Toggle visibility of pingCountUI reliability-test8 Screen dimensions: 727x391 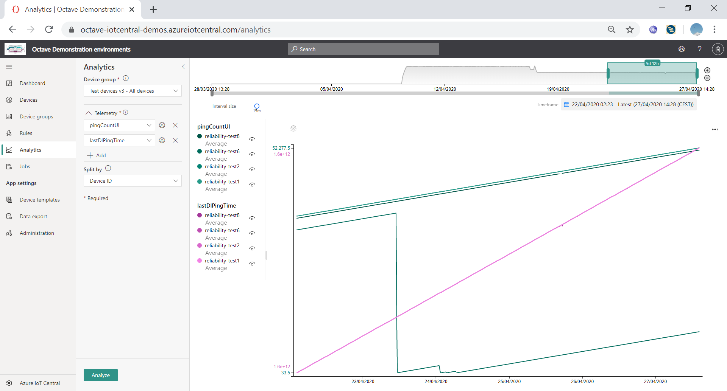tap(252, 140)
